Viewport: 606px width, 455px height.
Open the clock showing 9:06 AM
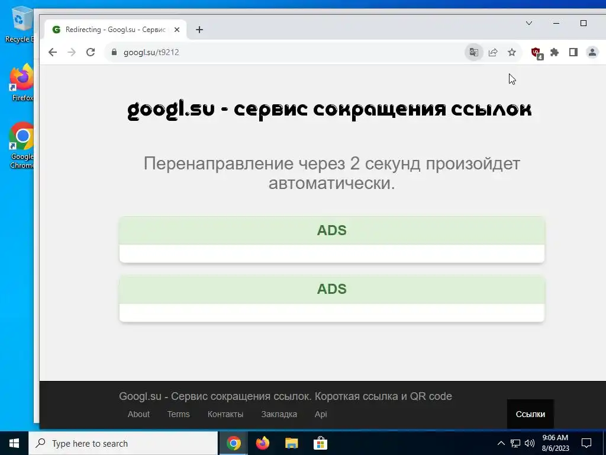coord(555,443)
